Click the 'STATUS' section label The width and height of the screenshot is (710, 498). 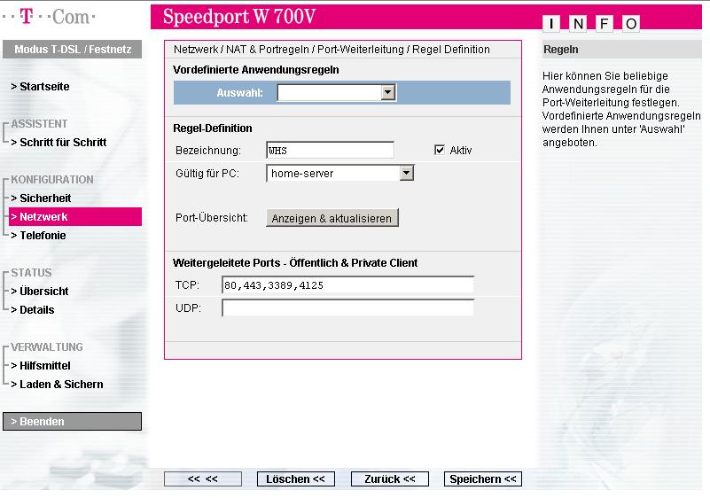click(31, 273)
